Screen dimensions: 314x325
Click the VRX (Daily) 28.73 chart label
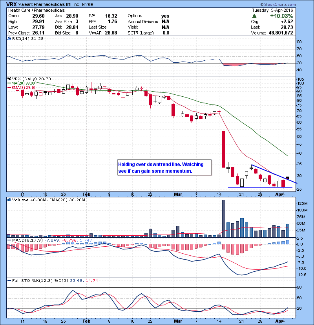click(x=31, y=79)
